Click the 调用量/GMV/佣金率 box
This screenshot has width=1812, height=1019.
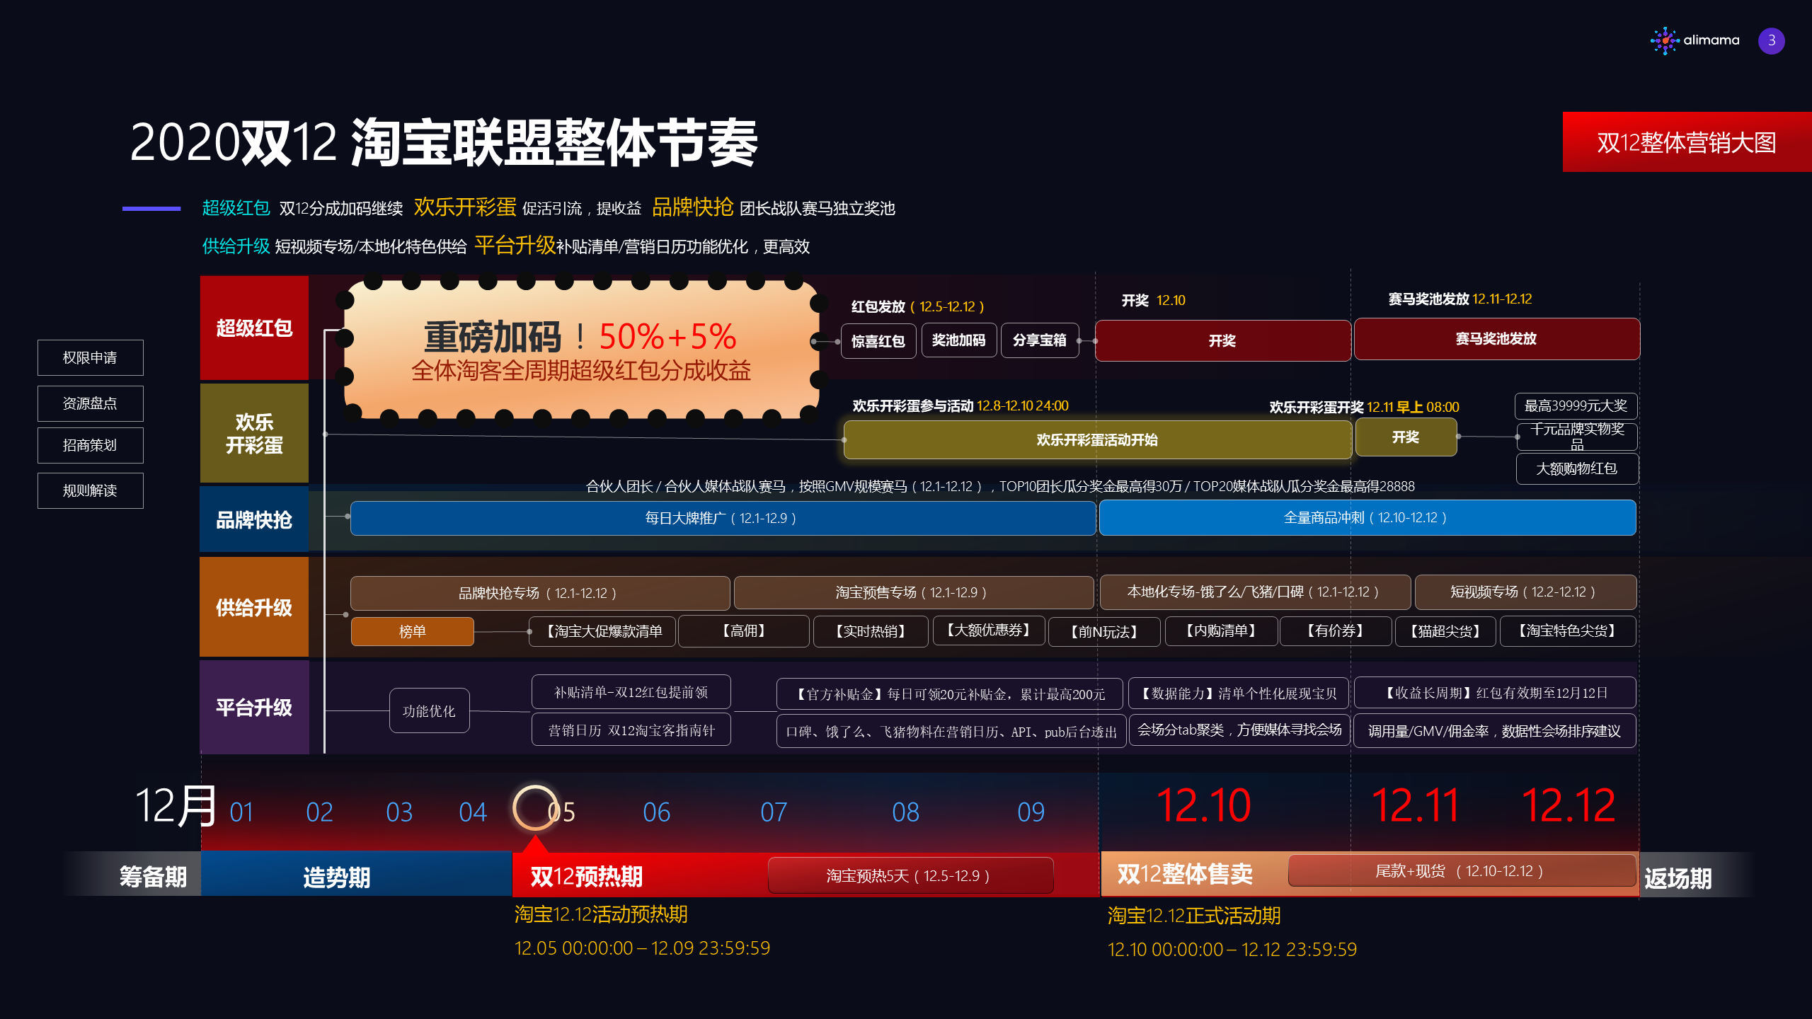pyautogui.click(x=1495, y=731)
